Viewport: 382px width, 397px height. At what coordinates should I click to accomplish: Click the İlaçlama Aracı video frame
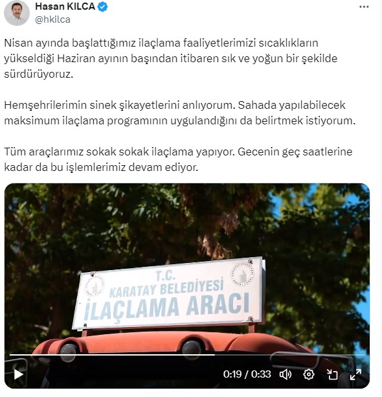coord(187,286)
